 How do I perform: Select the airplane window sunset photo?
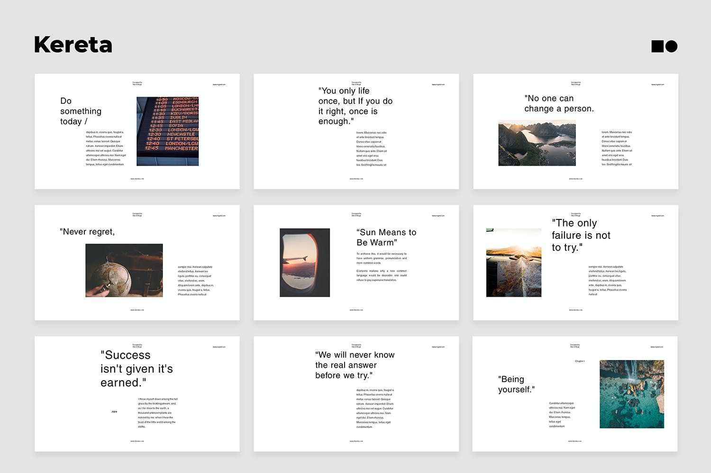[304, 263]
